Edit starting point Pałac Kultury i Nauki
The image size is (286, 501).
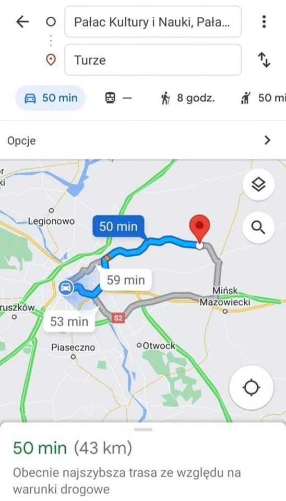coord(153,22)
